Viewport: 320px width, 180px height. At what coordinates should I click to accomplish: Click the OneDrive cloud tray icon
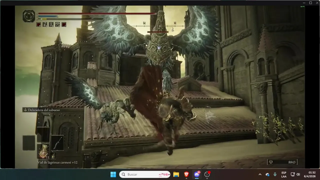267,174
